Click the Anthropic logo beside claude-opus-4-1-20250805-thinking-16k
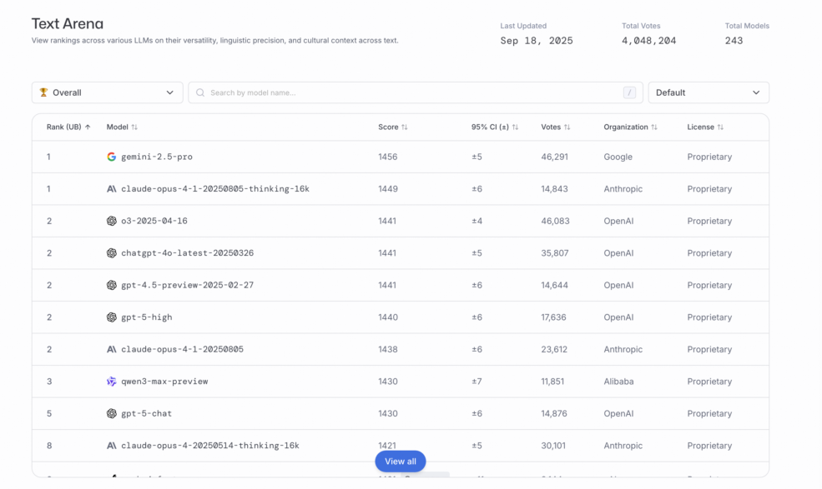Viewport: 822px width, 489px height. 112,189
